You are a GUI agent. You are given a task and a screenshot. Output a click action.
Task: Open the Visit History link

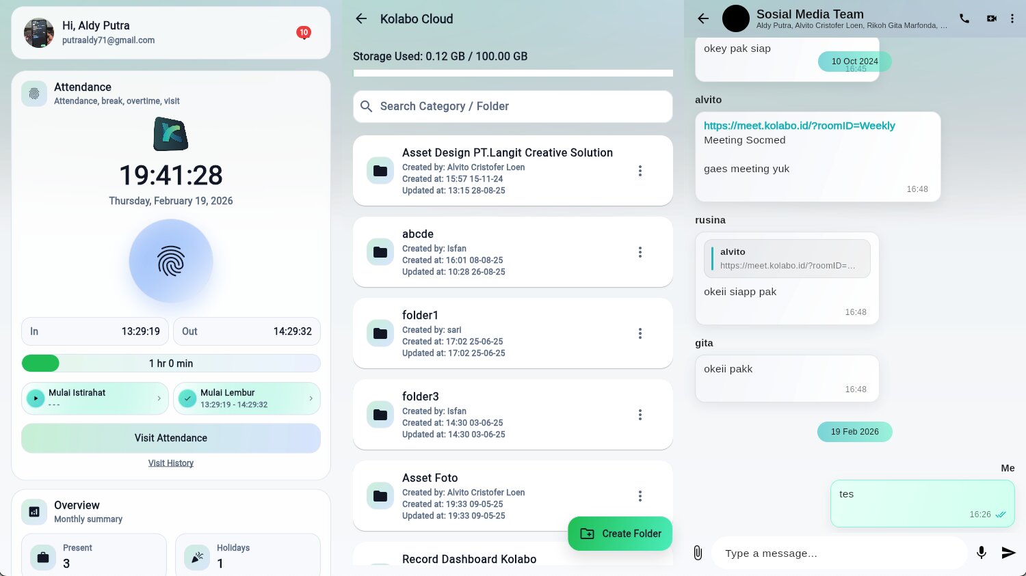[x=171, y=463]
